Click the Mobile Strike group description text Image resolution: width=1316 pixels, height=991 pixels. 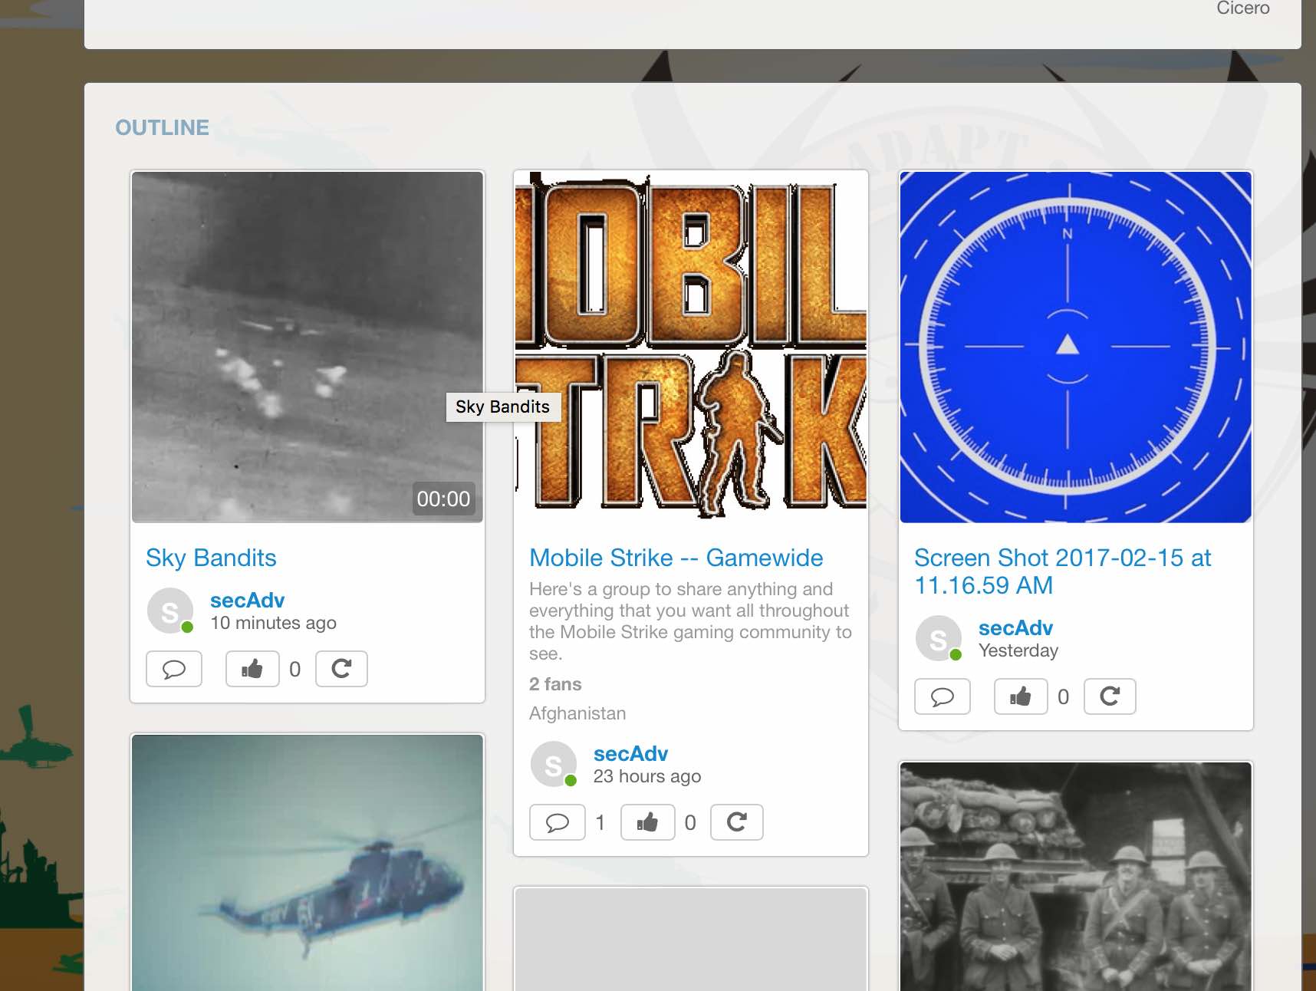690,621
